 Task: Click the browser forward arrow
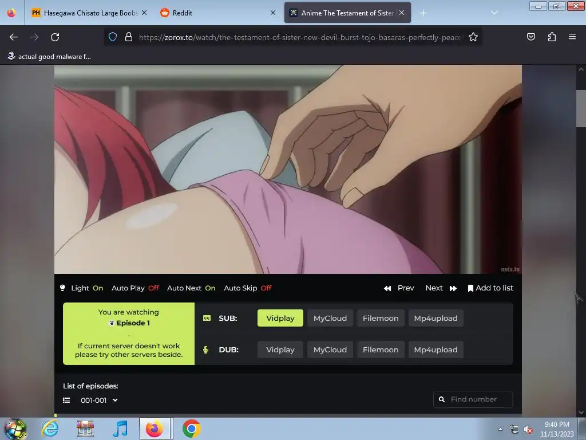click(34, 37)
